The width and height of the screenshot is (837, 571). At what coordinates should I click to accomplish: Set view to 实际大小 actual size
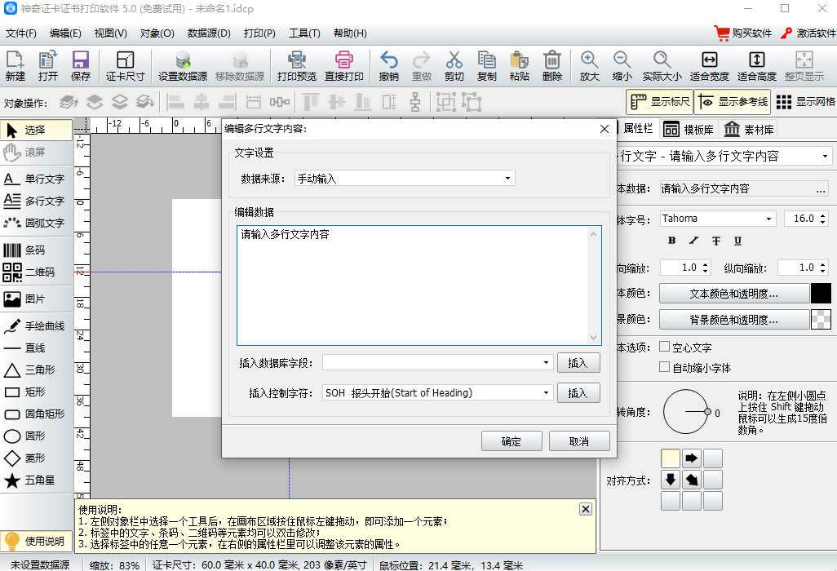click(x=662, y=65)
